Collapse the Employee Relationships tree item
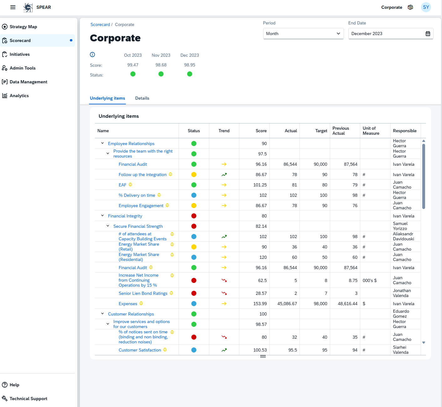Screen dimensions: 442x407 tap(102, 143)
